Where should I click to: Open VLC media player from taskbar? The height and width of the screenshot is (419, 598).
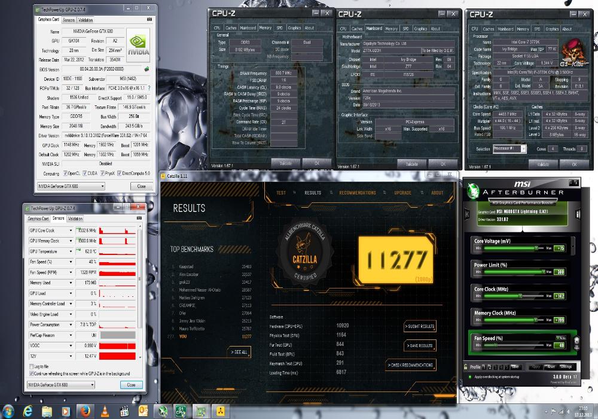pos(105,411)
